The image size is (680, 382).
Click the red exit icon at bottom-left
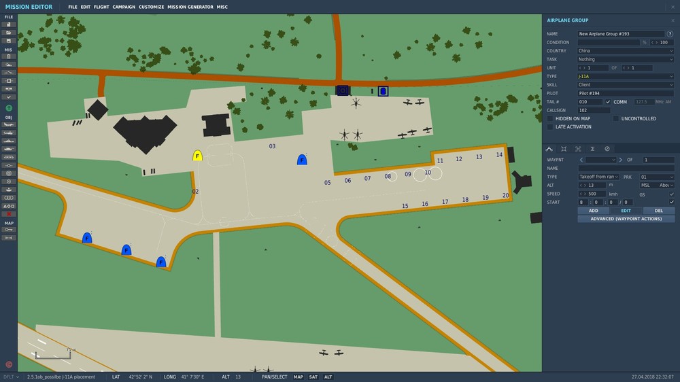tap(9, 364)
